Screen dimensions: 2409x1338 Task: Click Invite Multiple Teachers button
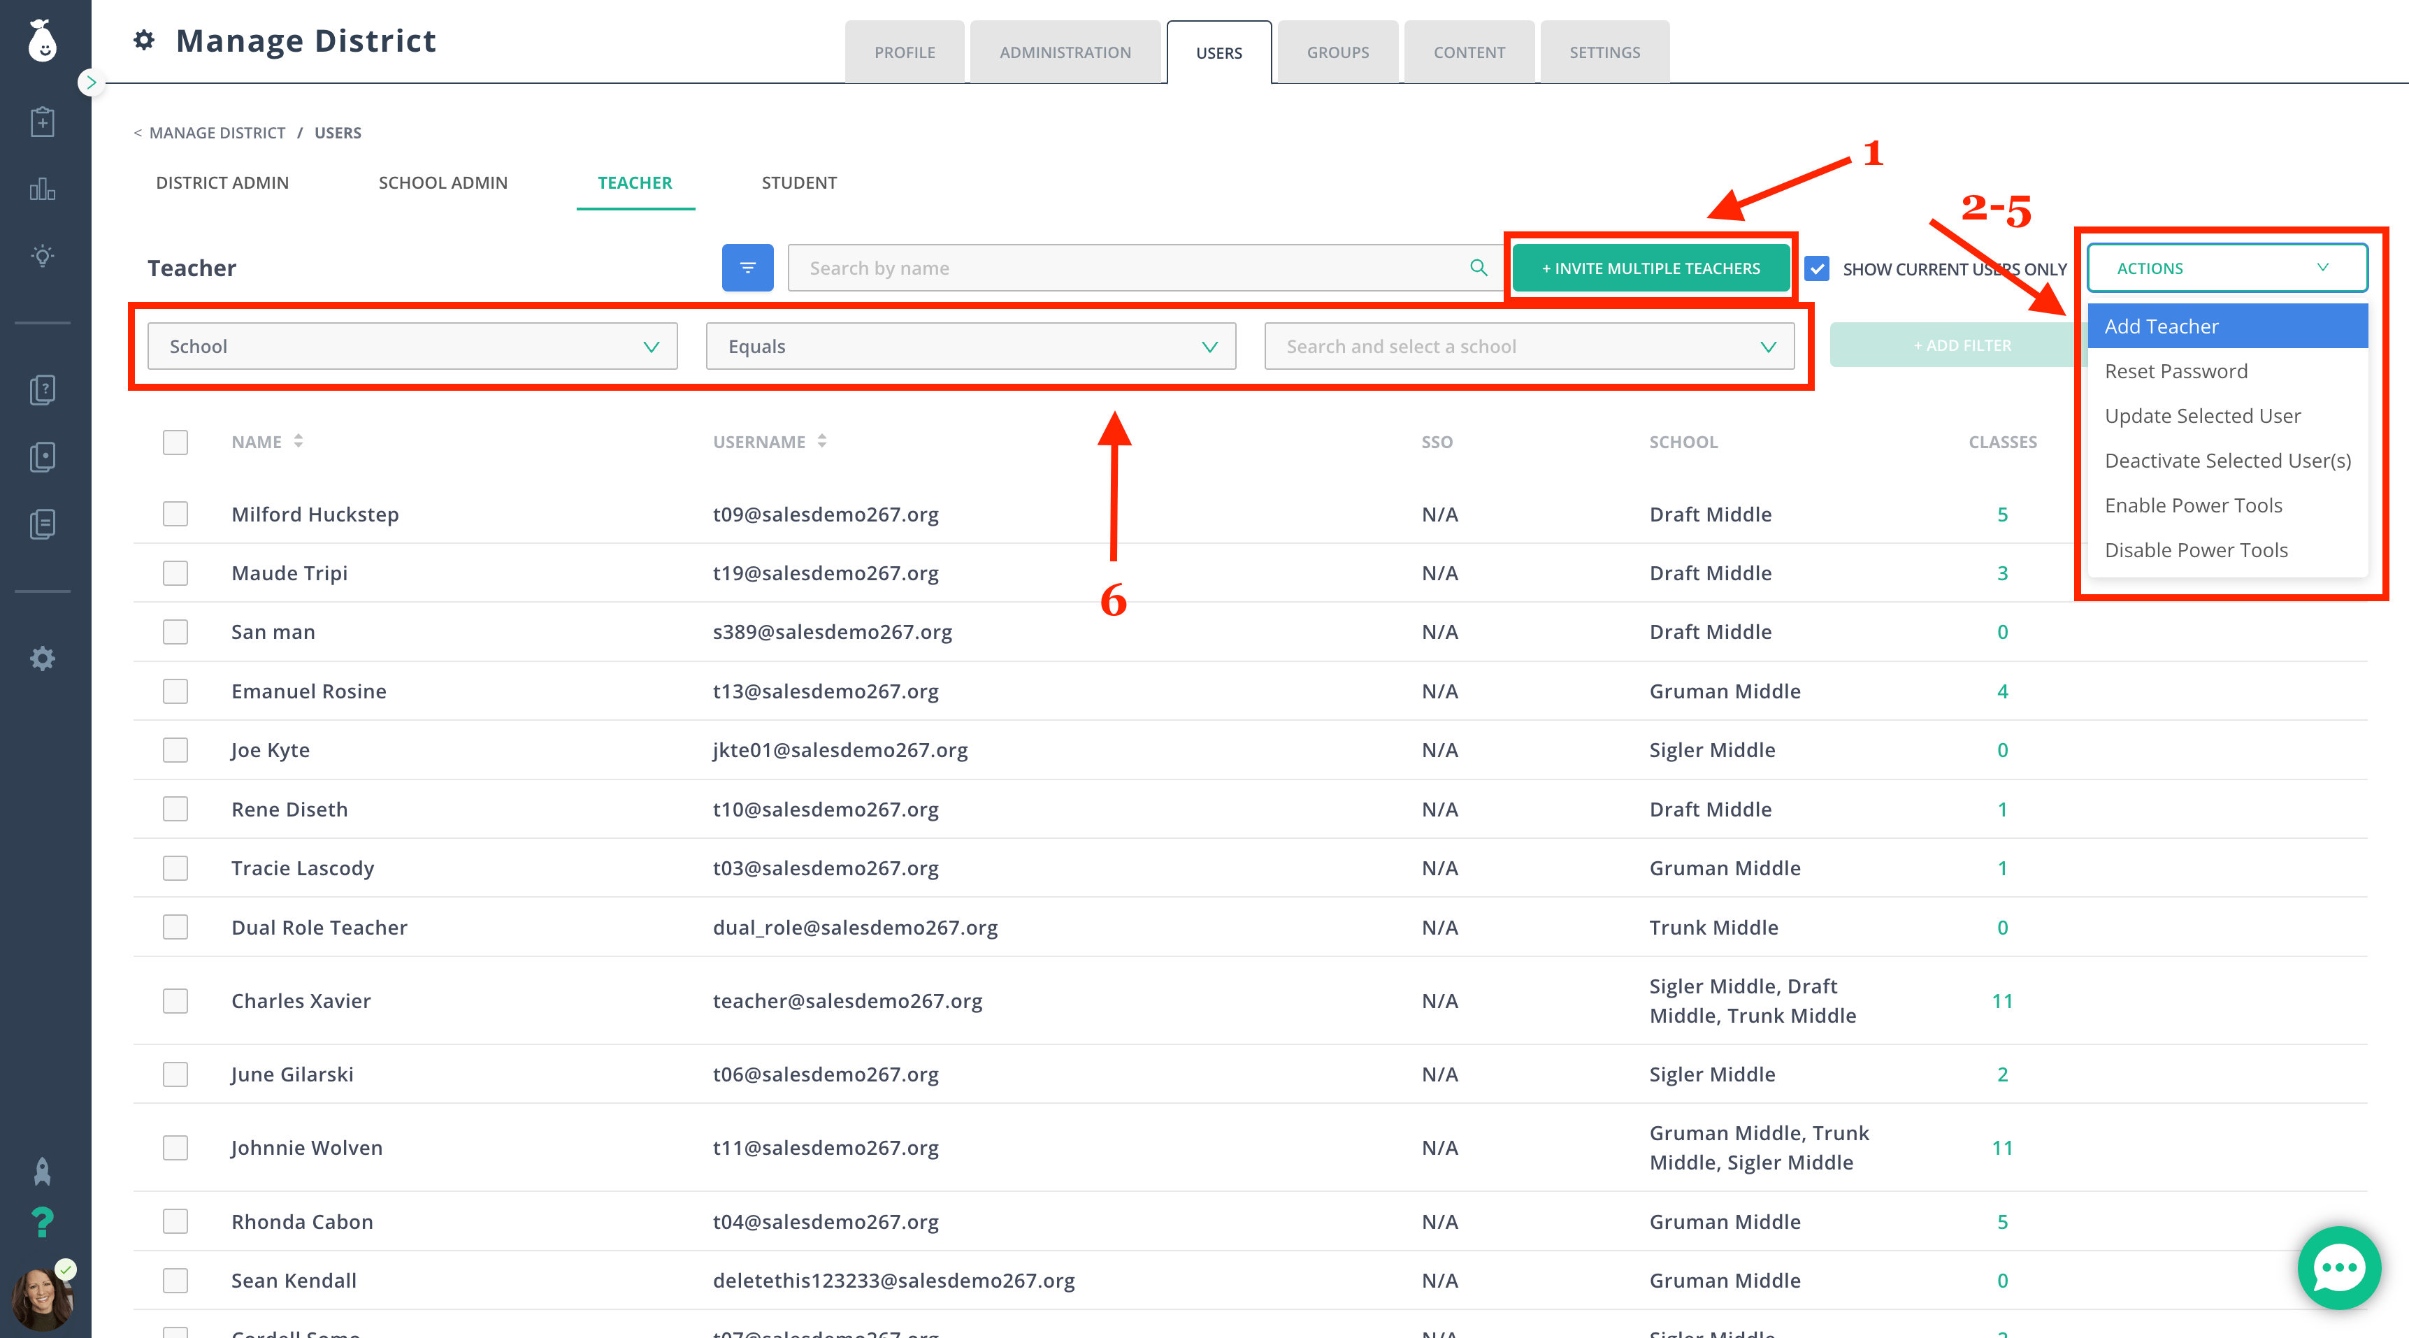[1651, 268]
